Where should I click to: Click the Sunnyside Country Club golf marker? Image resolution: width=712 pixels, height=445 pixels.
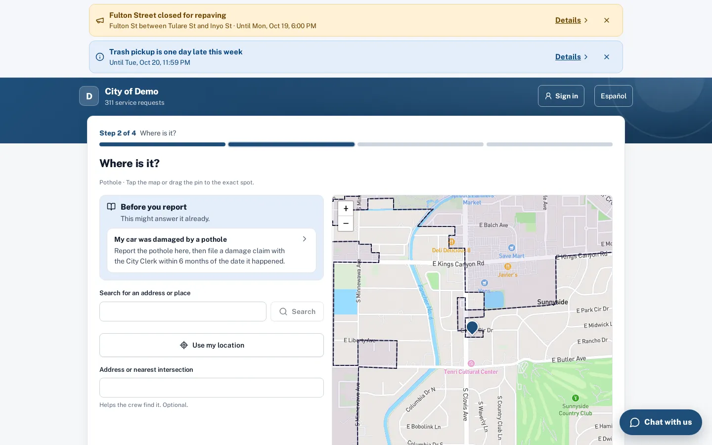pyautogui.click(x=576, y=398)
